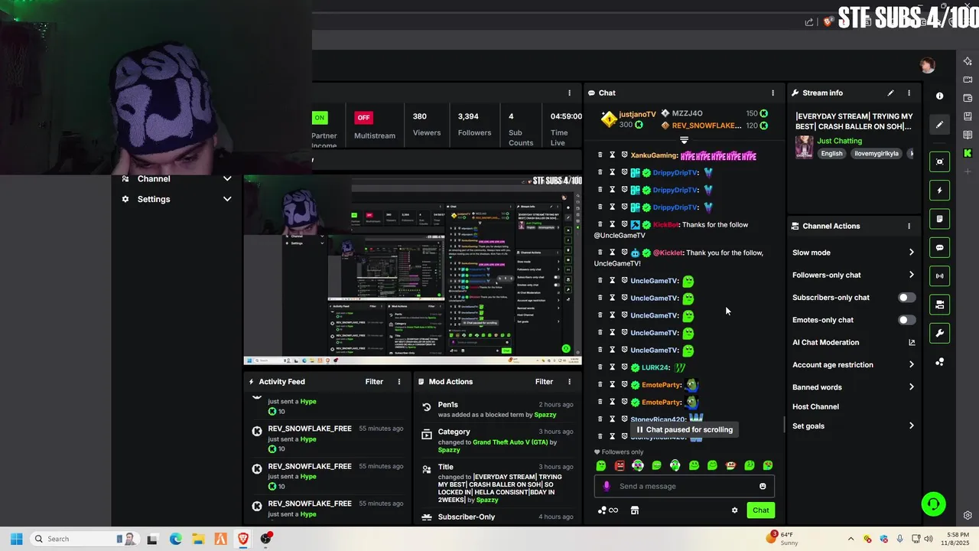The height and width of the screenshot is (551, 979).
Task: Toggle Emotes-only chat switch
Action: (x=906, y=320)
